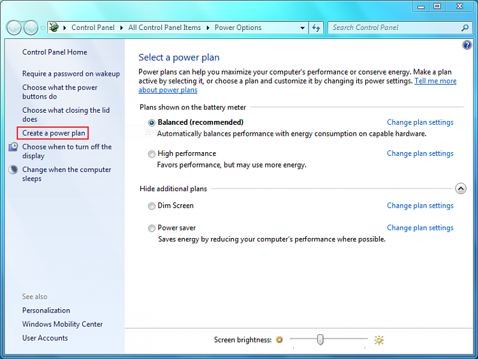Click the Forward navigation arrow button
This screenshot has height=359, width=478.
31,28
